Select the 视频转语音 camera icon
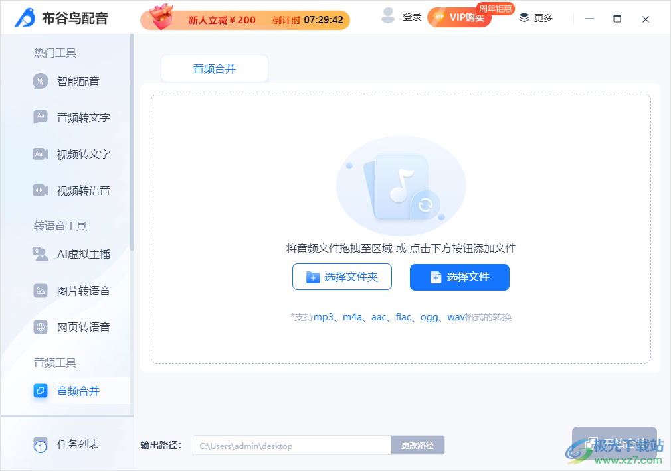 tap(41, 190)
